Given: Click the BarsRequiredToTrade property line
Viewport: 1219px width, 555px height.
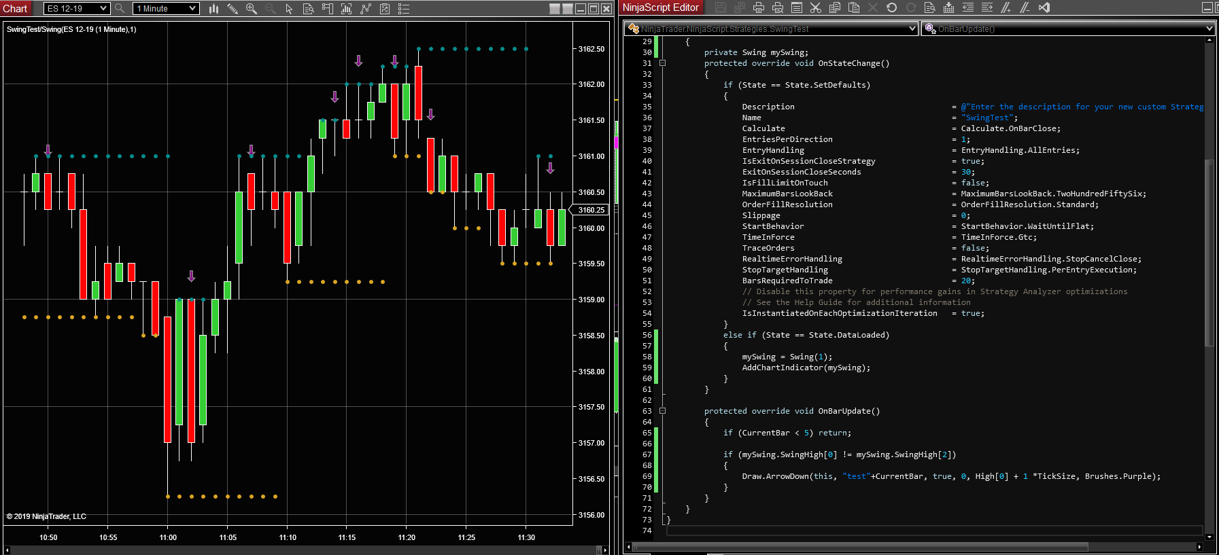Looking at the screenshot, I should (858, 281).
